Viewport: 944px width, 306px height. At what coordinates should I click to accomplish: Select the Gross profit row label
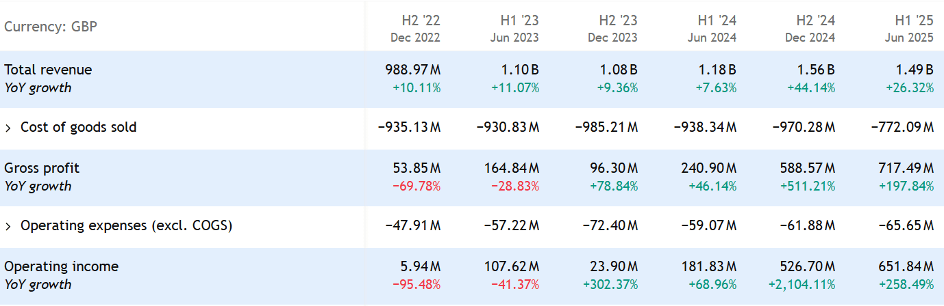pyautogui.click(x=42, y=168)
